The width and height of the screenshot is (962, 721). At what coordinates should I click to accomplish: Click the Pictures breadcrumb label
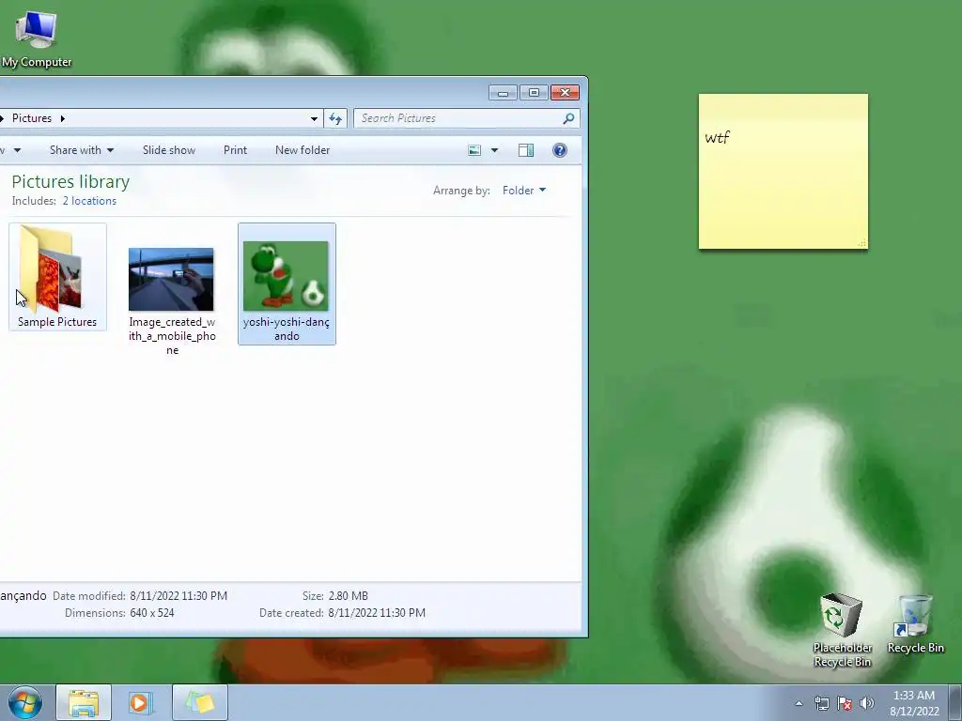pyautogui.click(x=32, y=118)
